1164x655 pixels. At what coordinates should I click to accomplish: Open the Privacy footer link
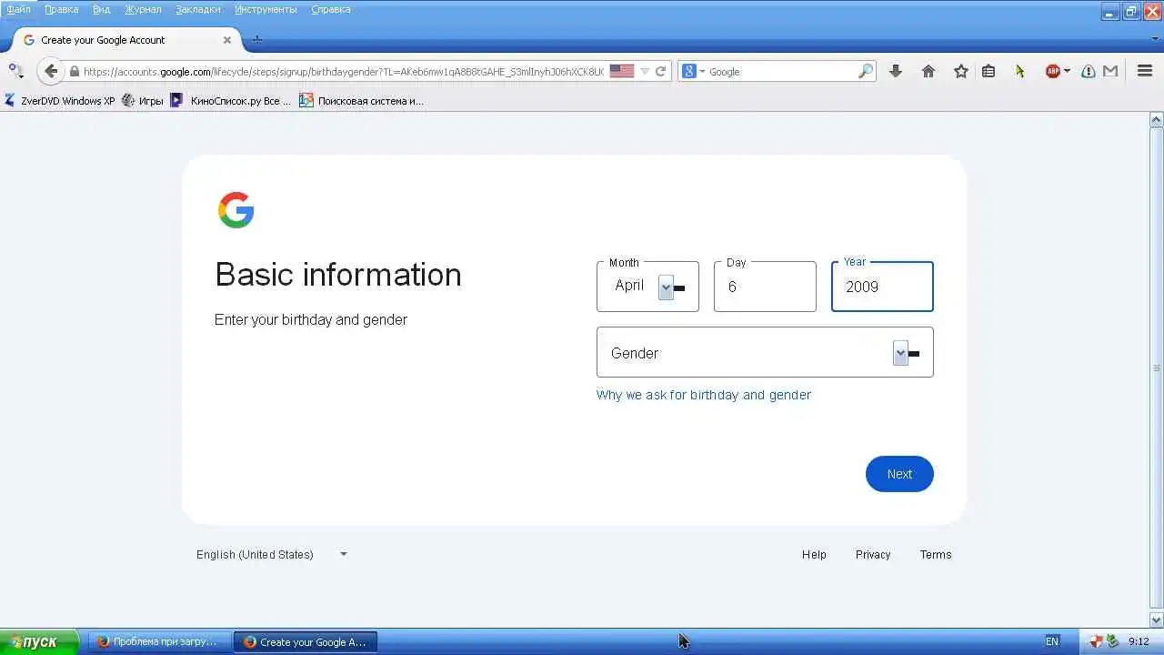pos(873,554)
